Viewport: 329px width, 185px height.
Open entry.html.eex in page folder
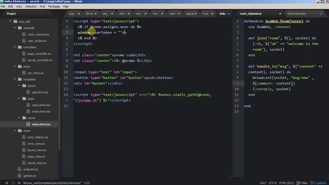pyautogui.click(x=41, y=105)
